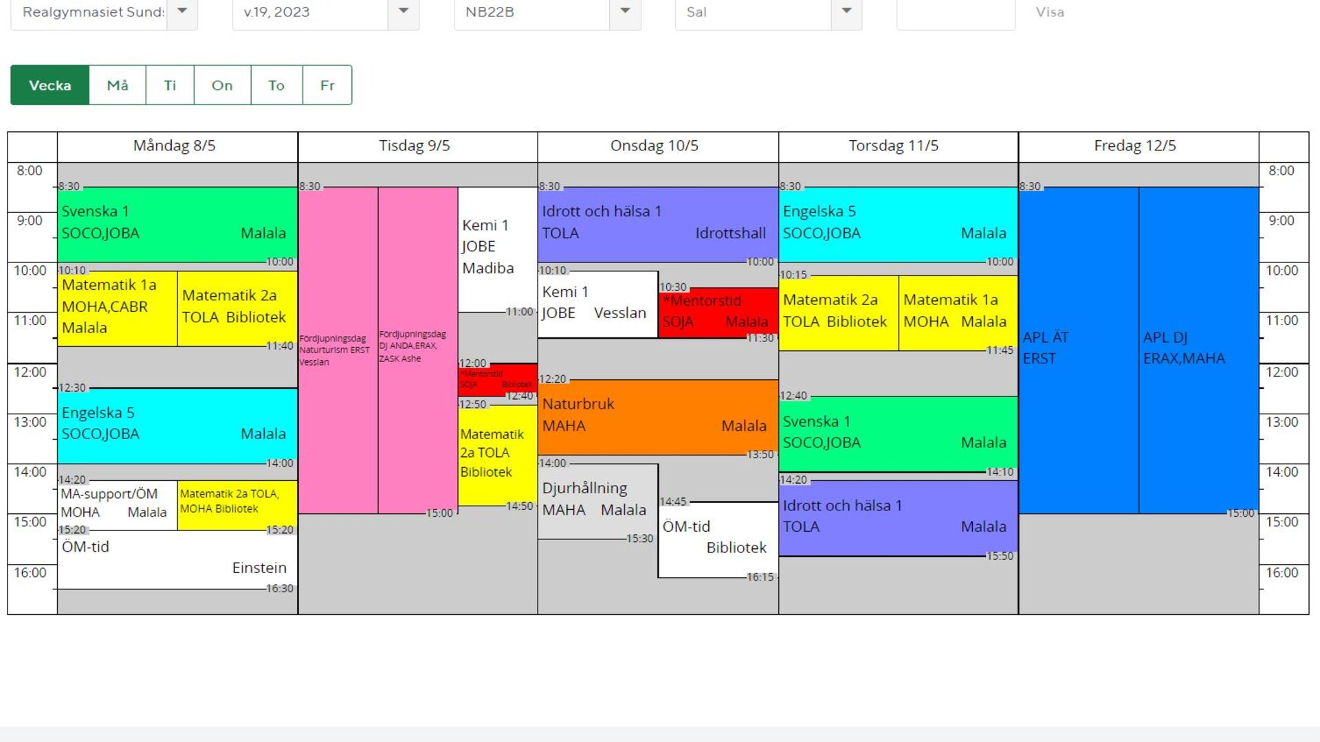Open Tuesday's small red Mentorstid block
1320x742 pixels.
[498, 379]
